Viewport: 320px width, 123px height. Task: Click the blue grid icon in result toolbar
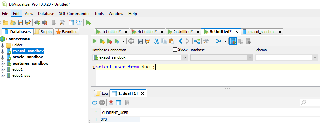[x=118, y=103]
